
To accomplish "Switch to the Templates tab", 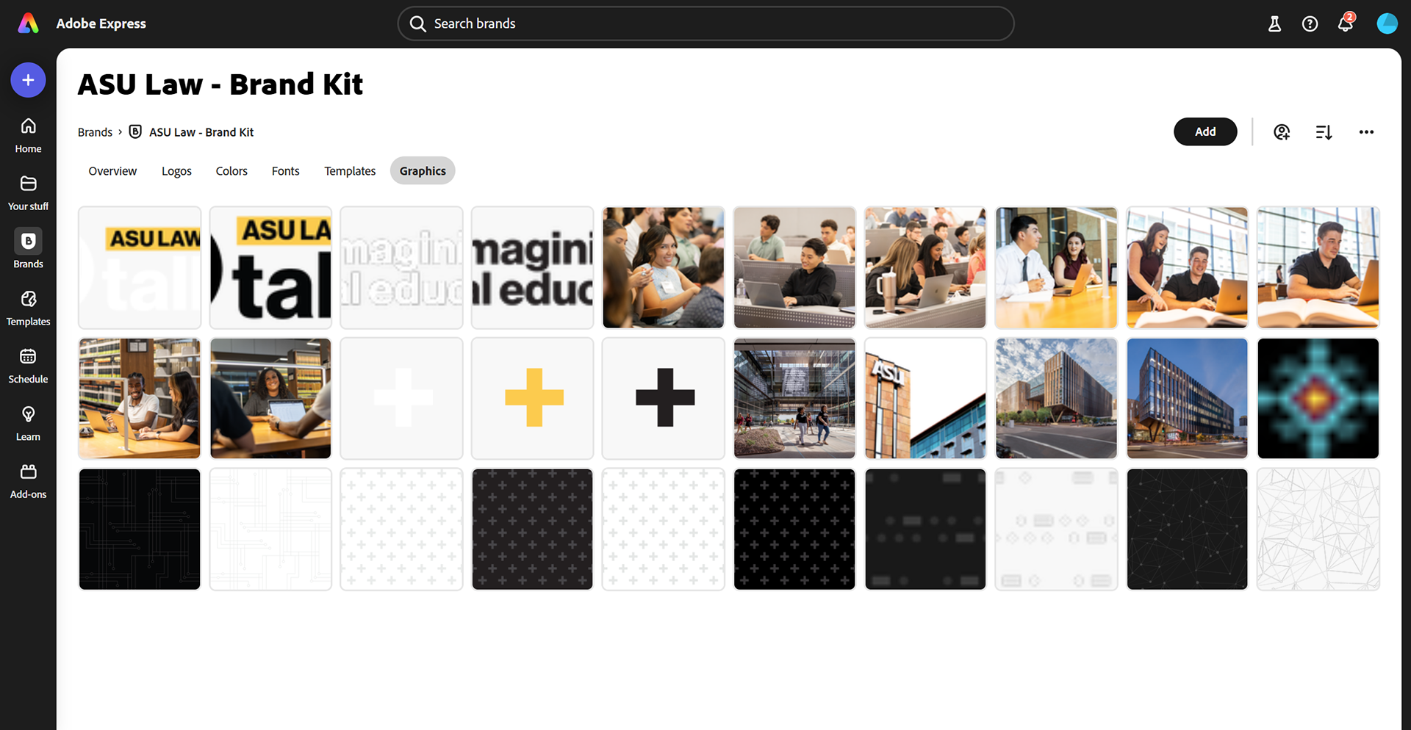I will pos(350,171).
